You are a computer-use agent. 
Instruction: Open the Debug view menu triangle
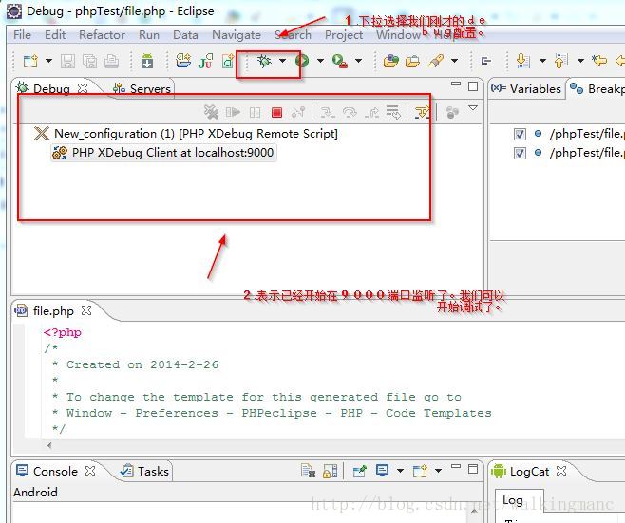tap(473, 108)
